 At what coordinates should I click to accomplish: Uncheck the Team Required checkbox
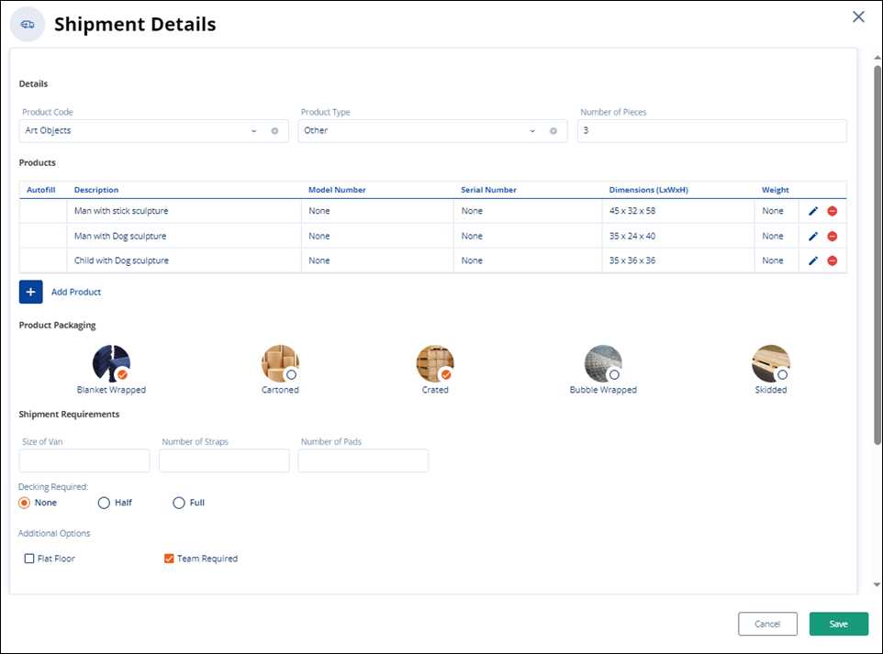(169, 559)
